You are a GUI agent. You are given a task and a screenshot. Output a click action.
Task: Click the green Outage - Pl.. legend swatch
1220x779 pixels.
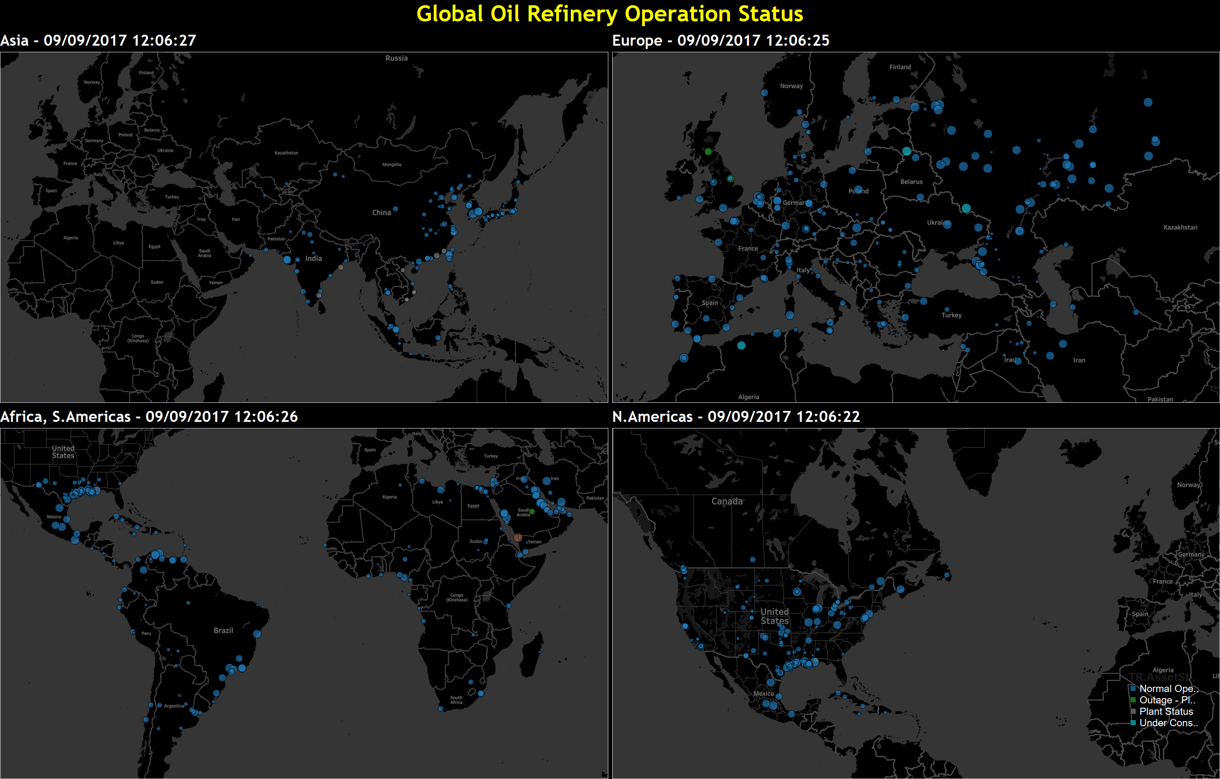pos(1133,700)
